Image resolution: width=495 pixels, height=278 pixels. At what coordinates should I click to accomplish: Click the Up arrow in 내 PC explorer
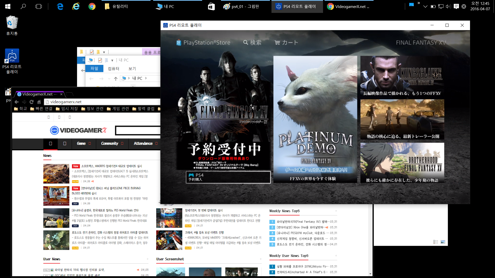(x=116, y=79)
